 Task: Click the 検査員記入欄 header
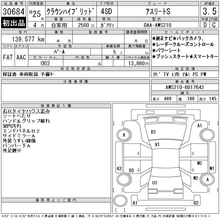coord(56,106)
